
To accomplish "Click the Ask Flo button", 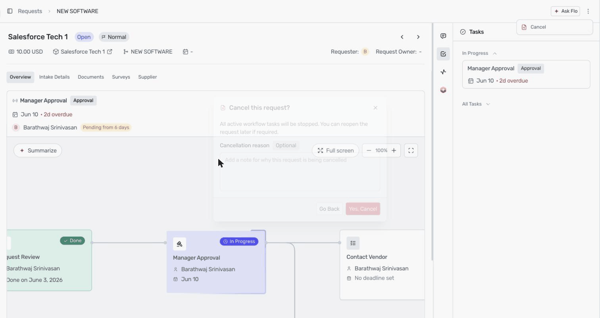I will 565,11.
